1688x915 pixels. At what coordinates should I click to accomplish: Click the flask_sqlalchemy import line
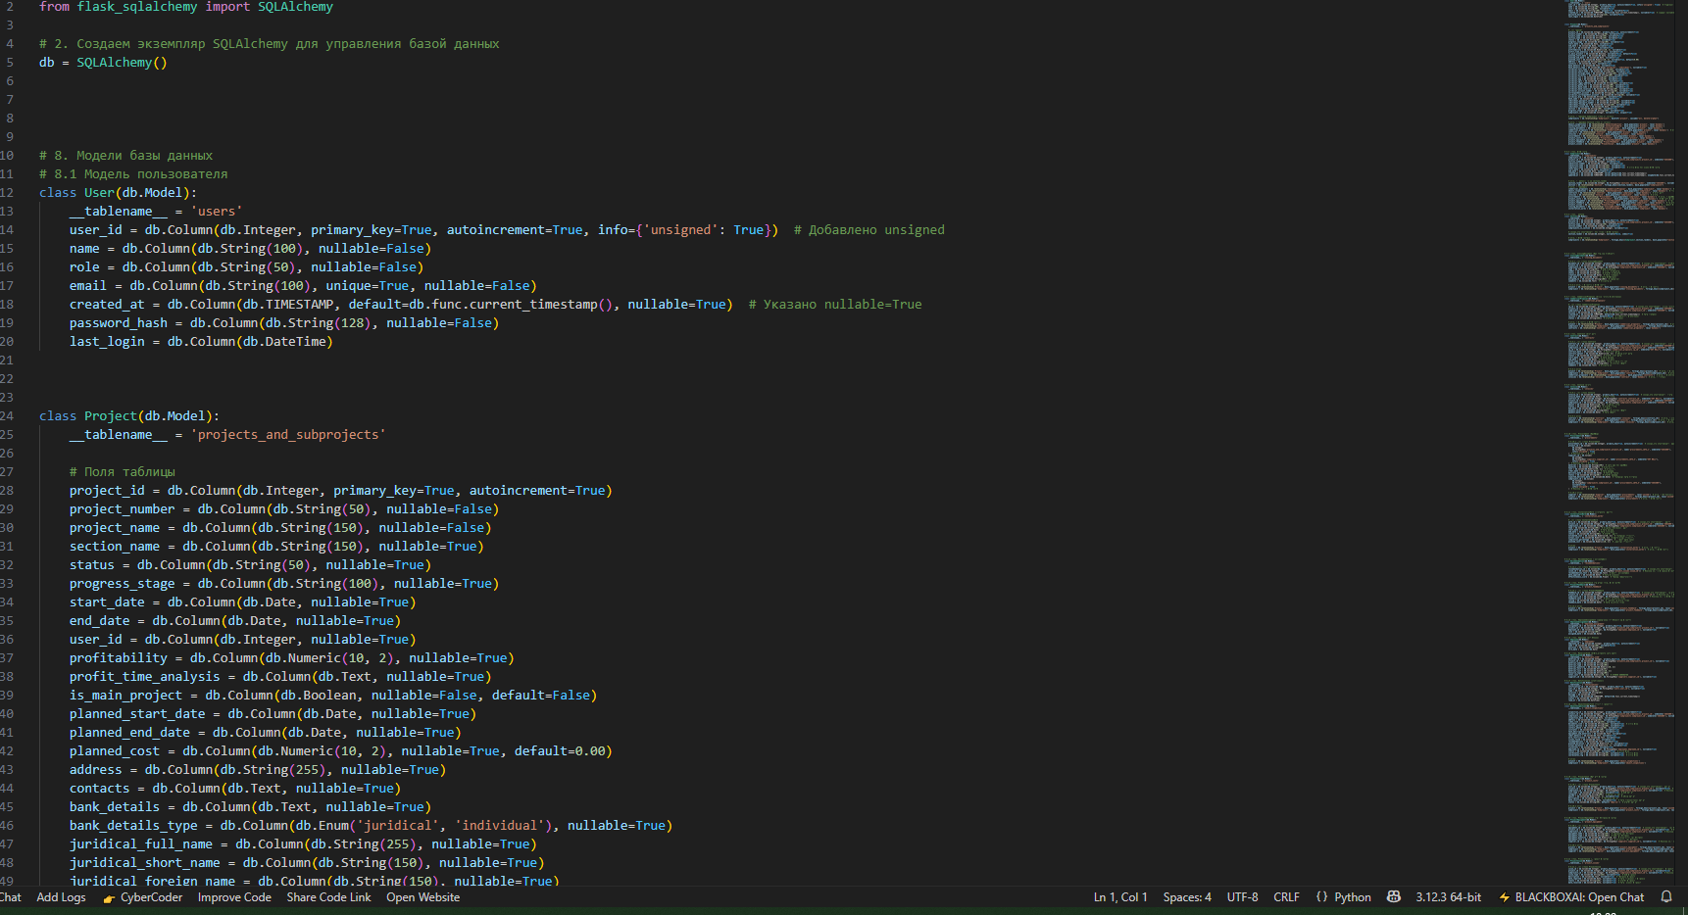pos(186,7)
